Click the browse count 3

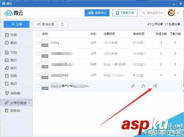point(161,43)
